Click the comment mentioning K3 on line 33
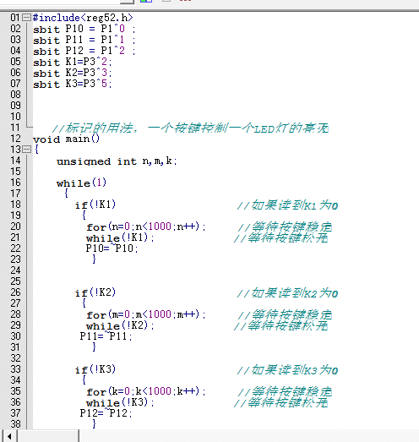The height and width of the screenshot is (442, 419). click(x=287, y=370)
